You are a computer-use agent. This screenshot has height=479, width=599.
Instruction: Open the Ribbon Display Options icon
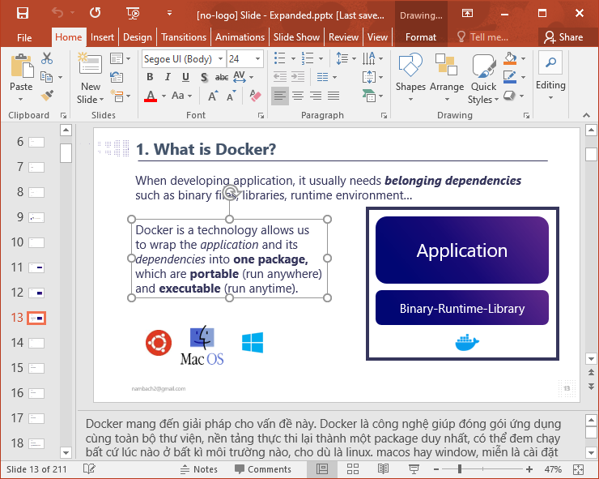[x=467, y=14]
